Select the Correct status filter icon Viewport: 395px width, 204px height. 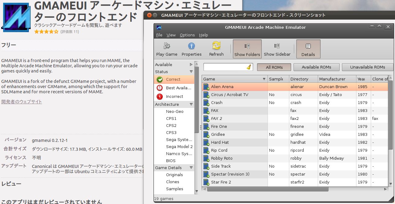point(160,80)
